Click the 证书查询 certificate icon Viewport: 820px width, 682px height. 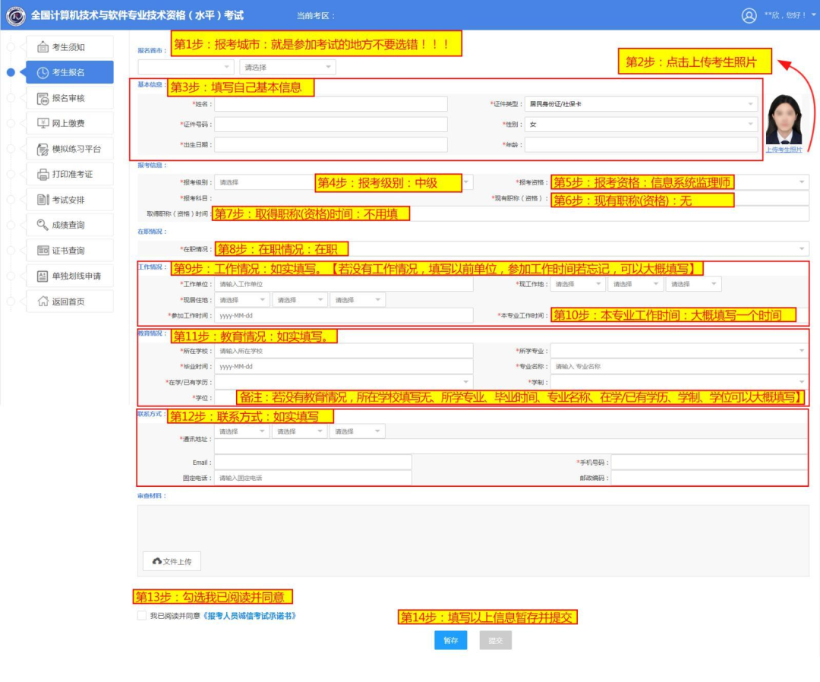tap(43, 251)
